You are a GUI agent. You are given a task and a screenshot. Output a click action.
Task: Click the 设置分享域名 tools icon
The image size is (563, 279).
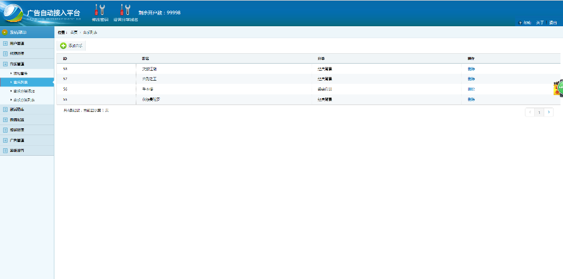[125, 9]
